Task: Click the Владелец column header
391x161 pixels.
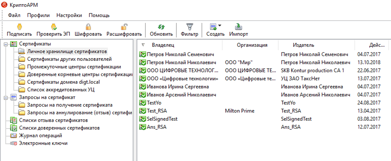Action: (163, 45)
